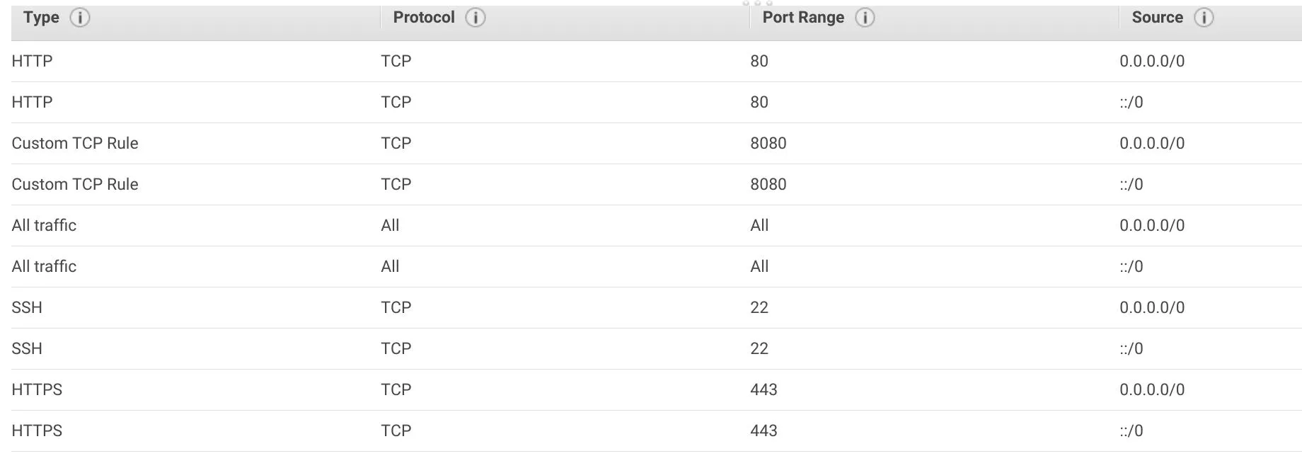
Task: Click the 0.0.0.0/0 source of All traffic
Action: click(x=1151, y=225)
